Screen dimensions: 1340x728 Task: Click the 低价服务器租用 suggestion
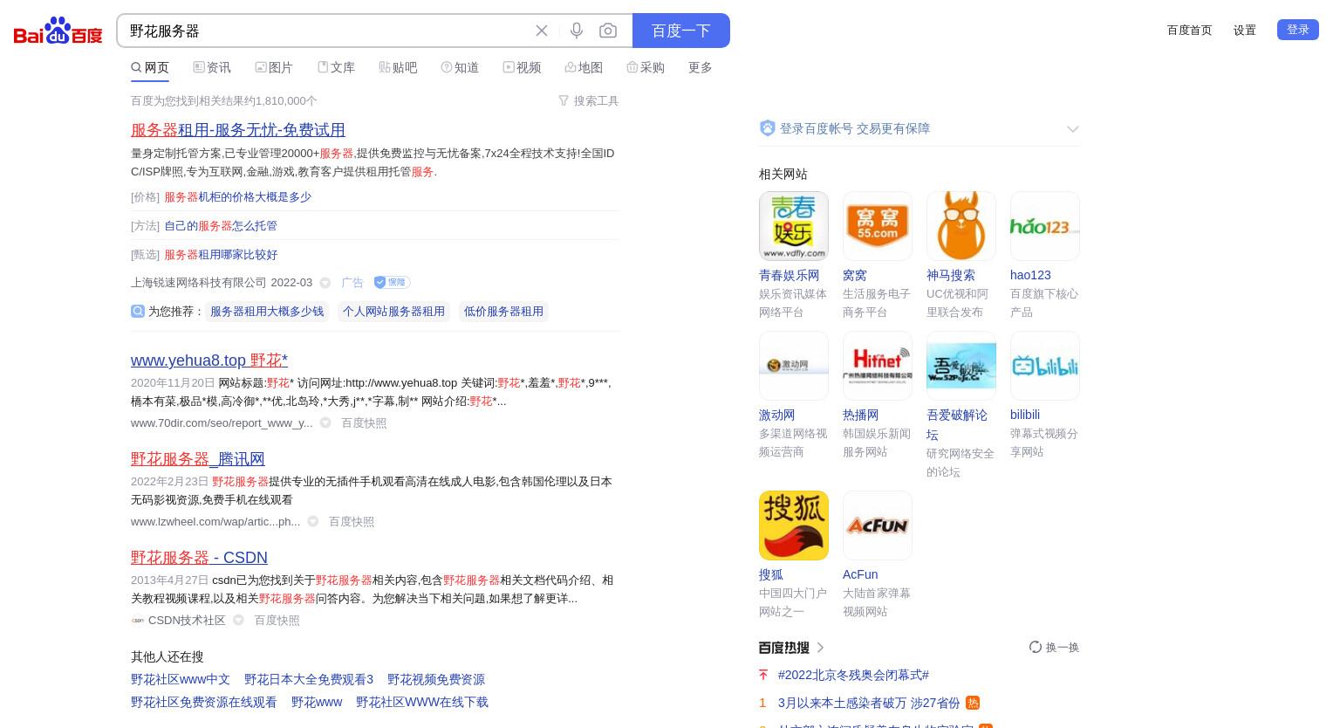503,311
